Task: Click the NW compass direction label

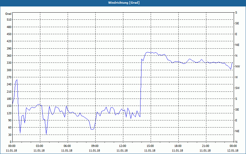Action: click(x=237, y=67)
